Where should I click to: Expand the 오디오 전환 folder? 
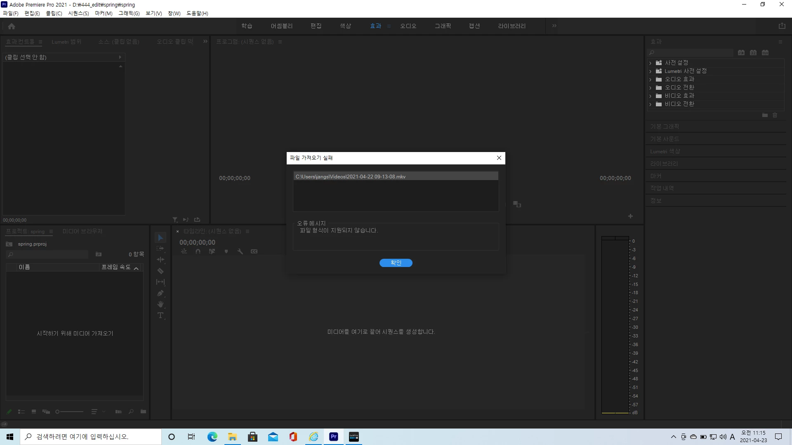point(651,88)
